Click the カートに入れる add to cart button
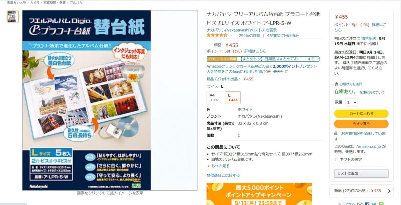Image resolution: width=401 pixels, height=205 pixels. (361, 114)
